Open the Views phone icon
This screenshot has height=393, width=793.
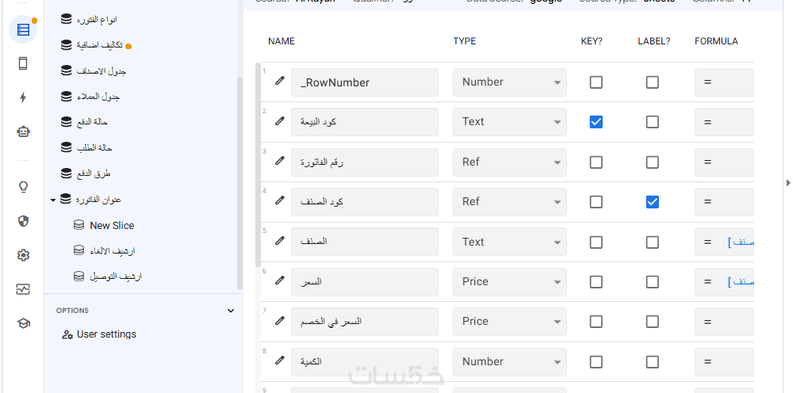click(23, 63)
